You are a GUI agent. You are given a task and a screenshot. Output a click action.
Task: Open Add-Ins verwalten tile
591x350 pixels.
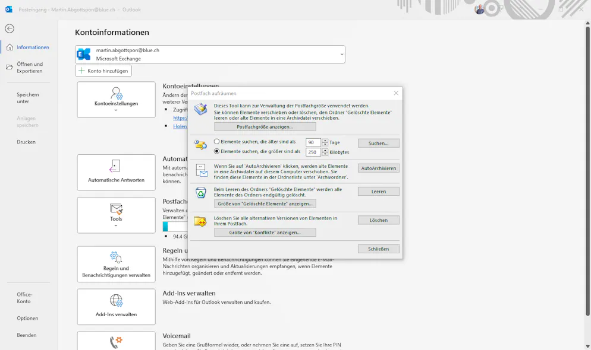116,306
